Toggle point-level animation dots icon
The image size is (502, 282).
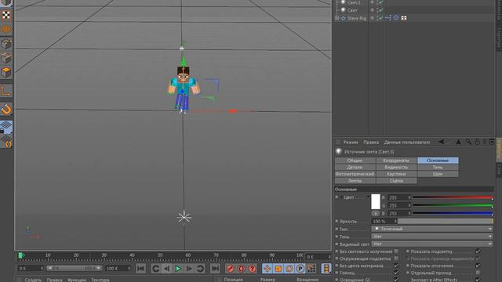pyautogui.click(x=311, y=269)
